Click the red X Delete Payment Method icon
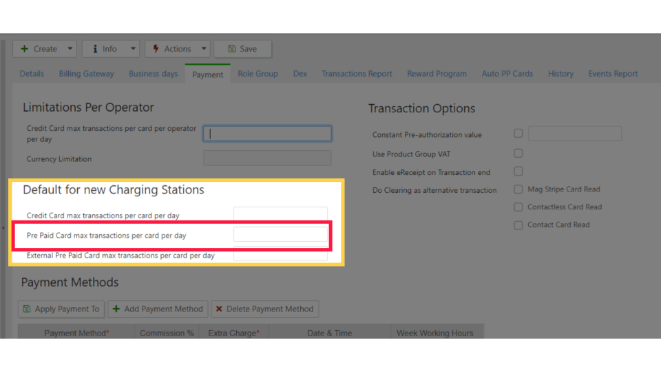The width and height of the screenshot is (661, 372). coord(219,309)
